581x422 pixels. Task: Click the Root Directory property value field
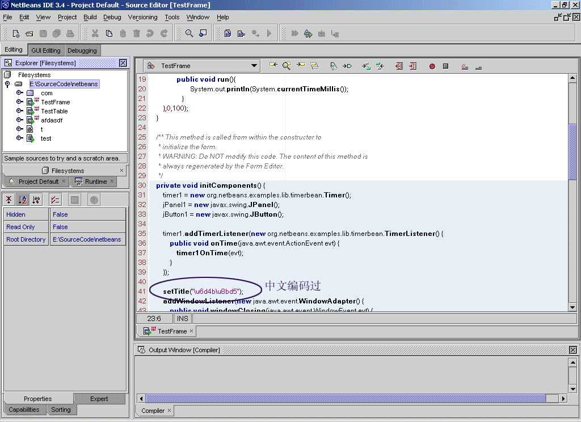click(x=87, y=239)
